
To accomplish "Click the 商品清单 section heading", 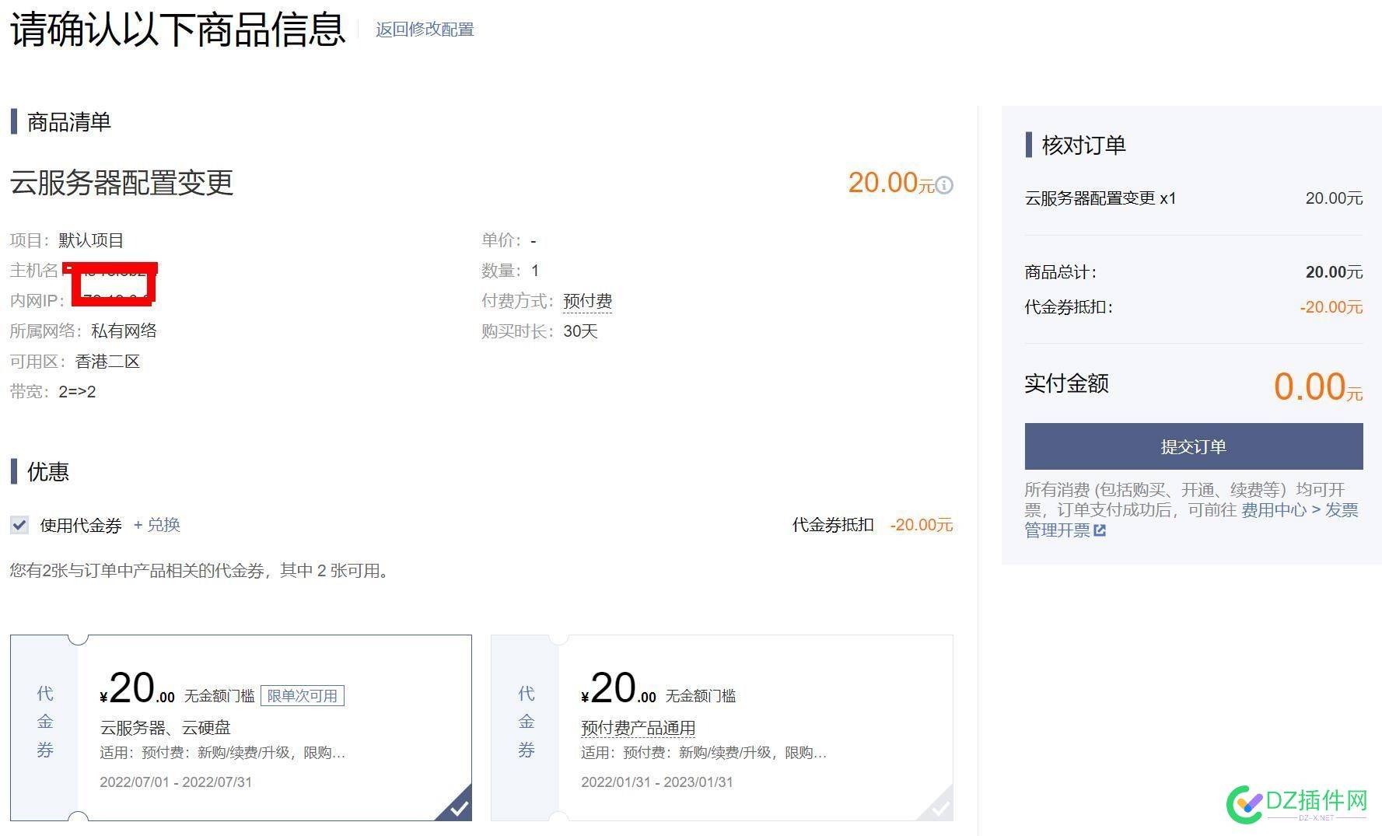I will [x=68, y=122].
